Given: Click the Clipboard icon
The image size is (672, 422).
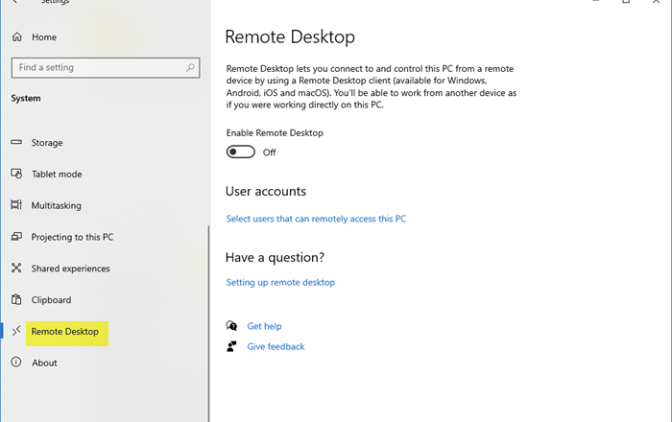Looking at the screenshot, I should pos(16,300).
